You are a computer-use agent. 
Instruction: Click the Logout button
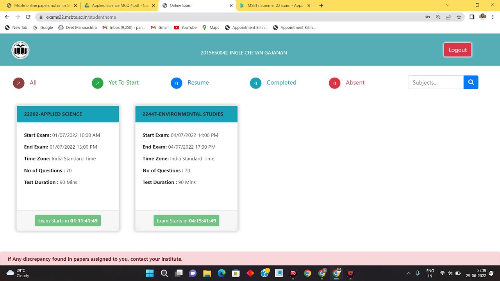pos(457,50)
